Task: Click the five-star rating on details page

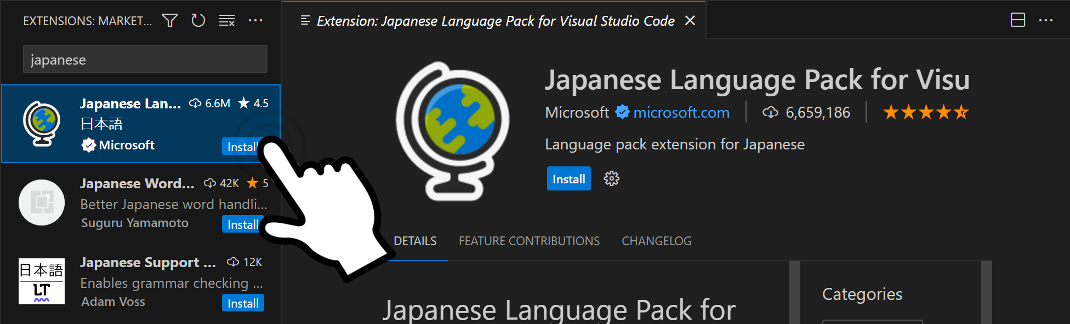Action: coord(926,113)
